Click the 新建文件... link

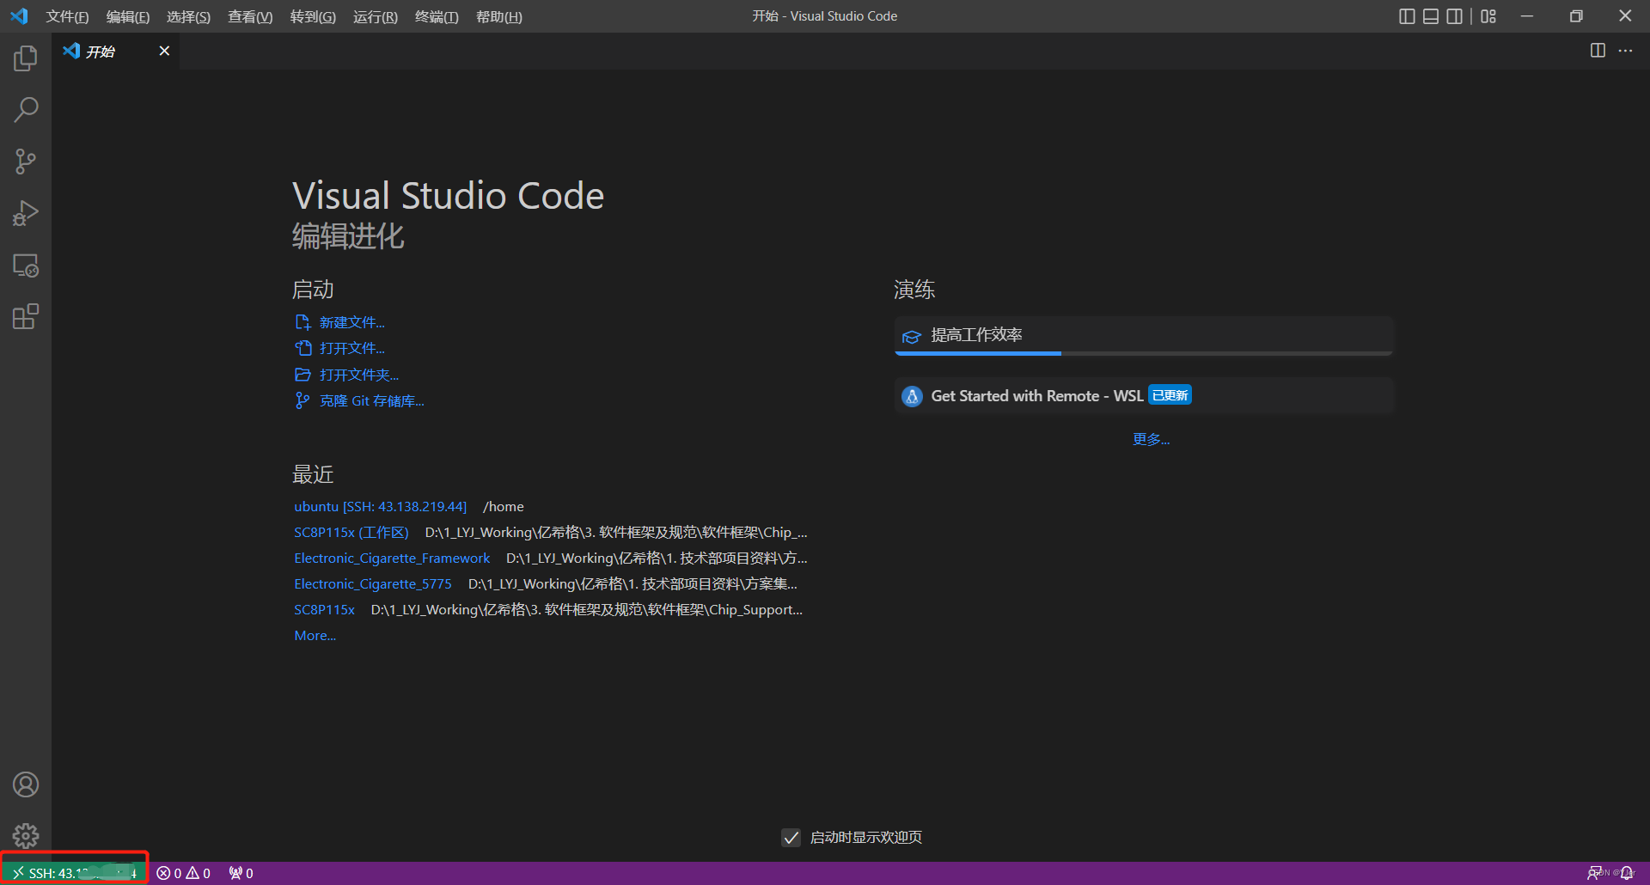[x=352, y=322]
